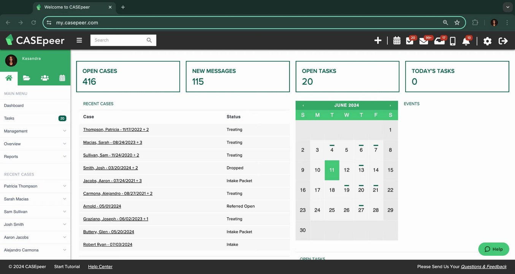The height and width of the screenshot is (274, 515).
Task: Click the address bar zoom magnifier icon
Action: click(445, 22)
